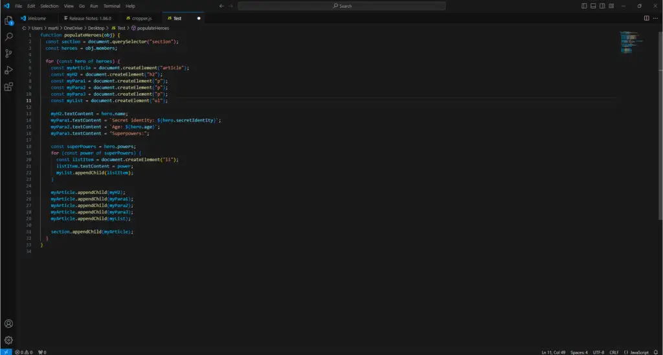Image resolution: width=663 pixels, height=355 pixels.
Task: Open the Extensions view
Action: tap(8, 87)
